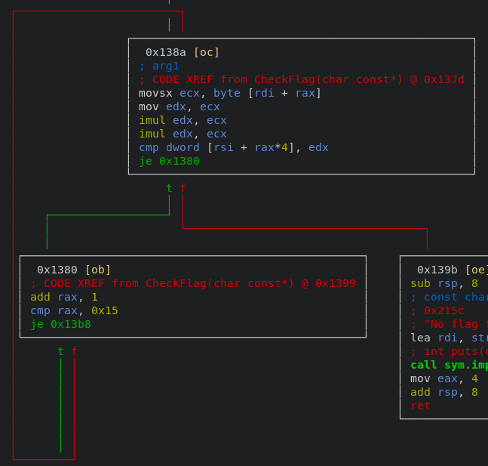
Task: Follow the je 0x13b8 jump
Action: click(x=60, y=324)
